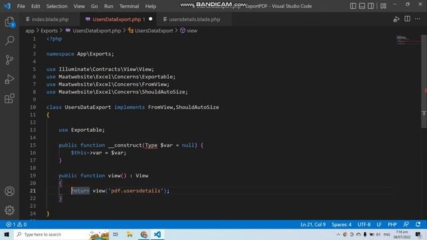
Task: Open Windows notification center icon
Action: coord(418,234)
